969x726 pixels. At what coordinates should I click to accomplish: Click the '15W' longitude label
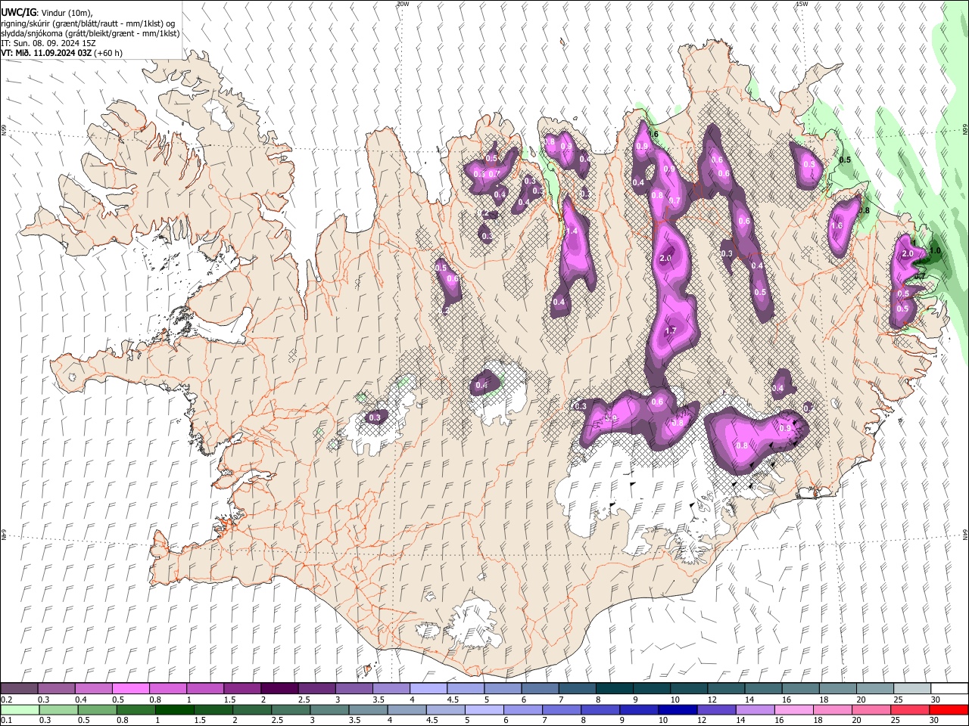(802, 4)
